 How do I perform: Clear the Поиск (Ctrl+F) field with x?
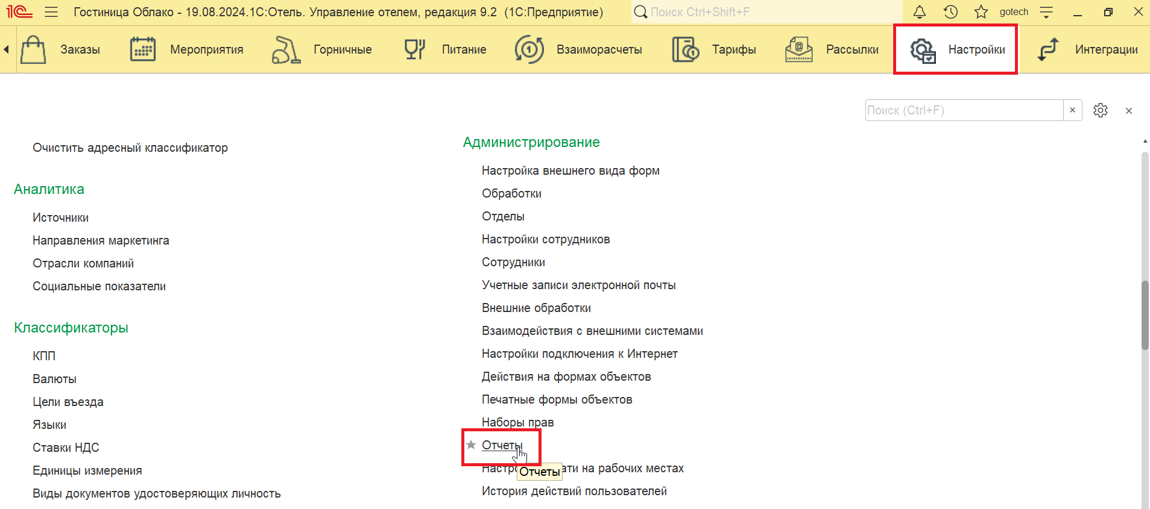pos(1073,110)
